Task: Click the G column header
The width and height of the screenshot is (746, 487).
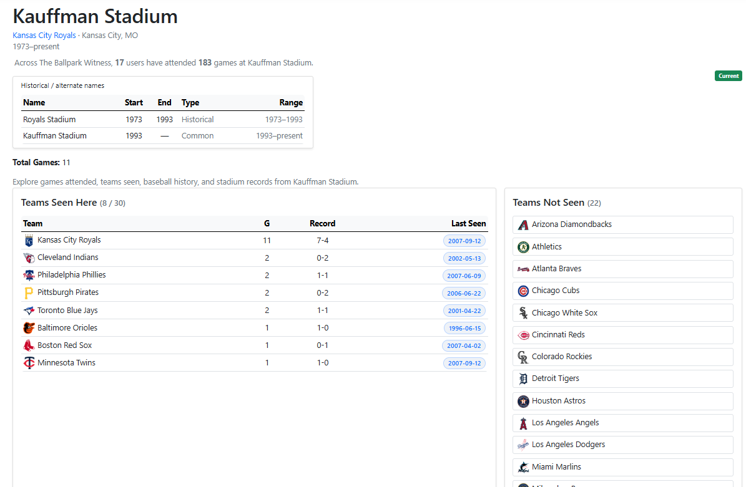Action: (267, 223)
